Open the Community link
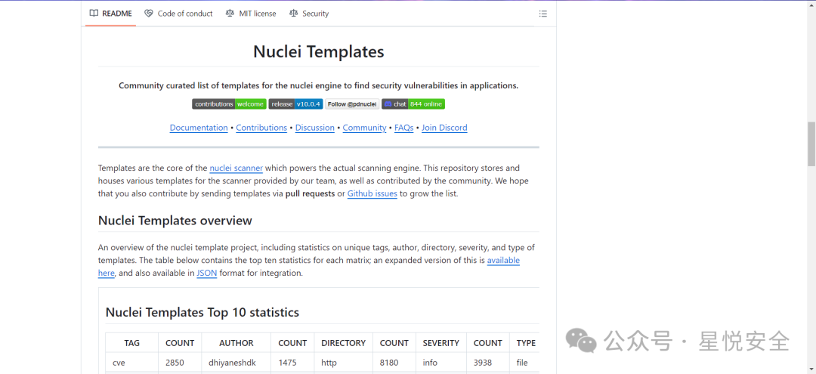This screenshot has width=816, height=374. pos(364,128)
